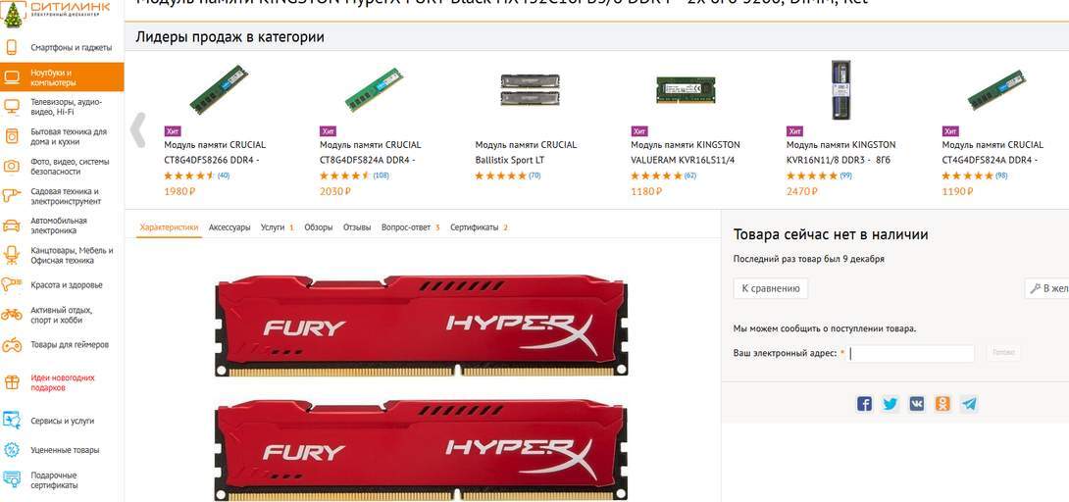Share the product via the Facebook icon
Image resolution: width=1069 pixels, height=502 pixels.
tap(864, 404)
